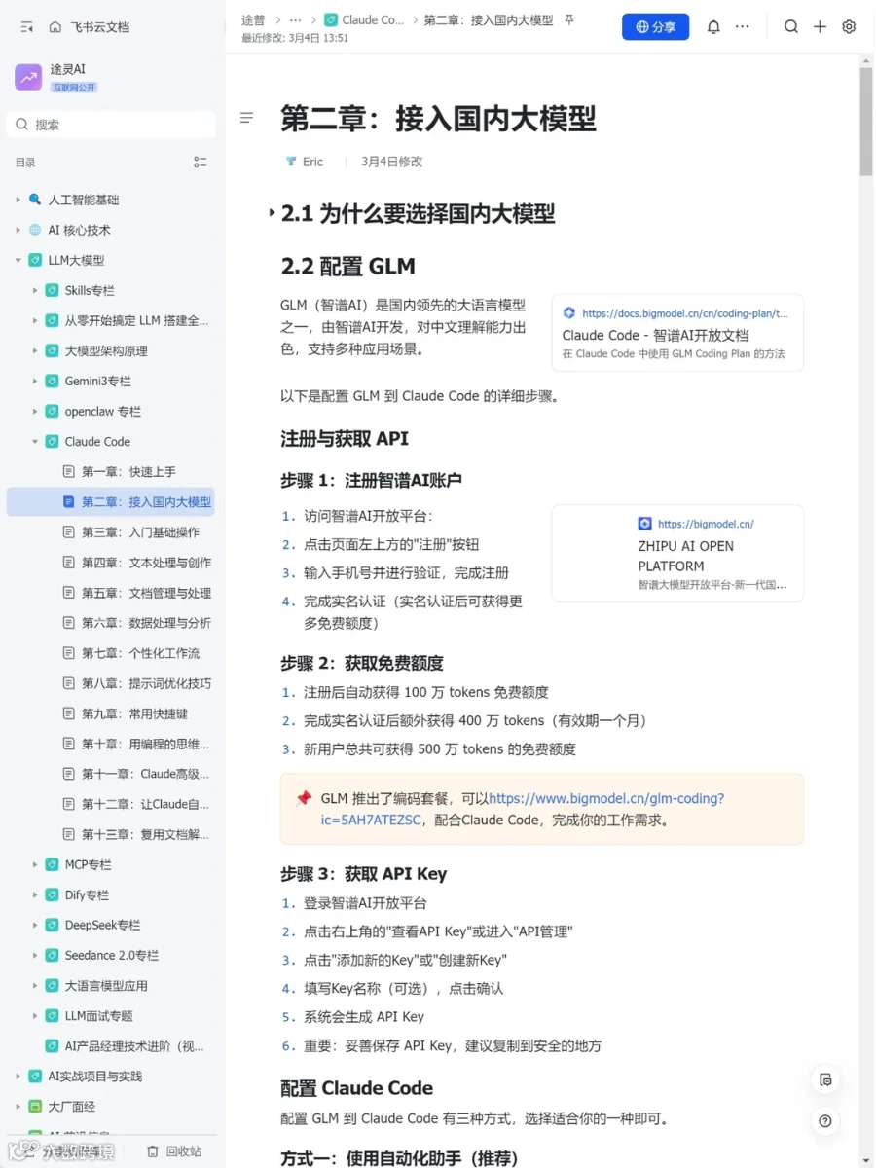876x1168 pixels.
Task: Click the green icon beside 大厂面经
Action: [x=35, y=1106]
